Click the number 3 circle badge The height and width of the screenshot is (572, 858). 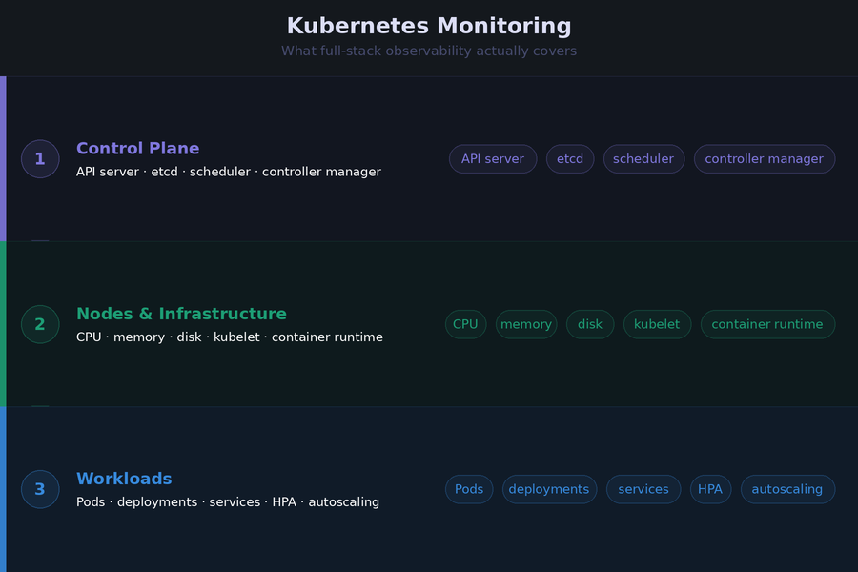[40, 489]
